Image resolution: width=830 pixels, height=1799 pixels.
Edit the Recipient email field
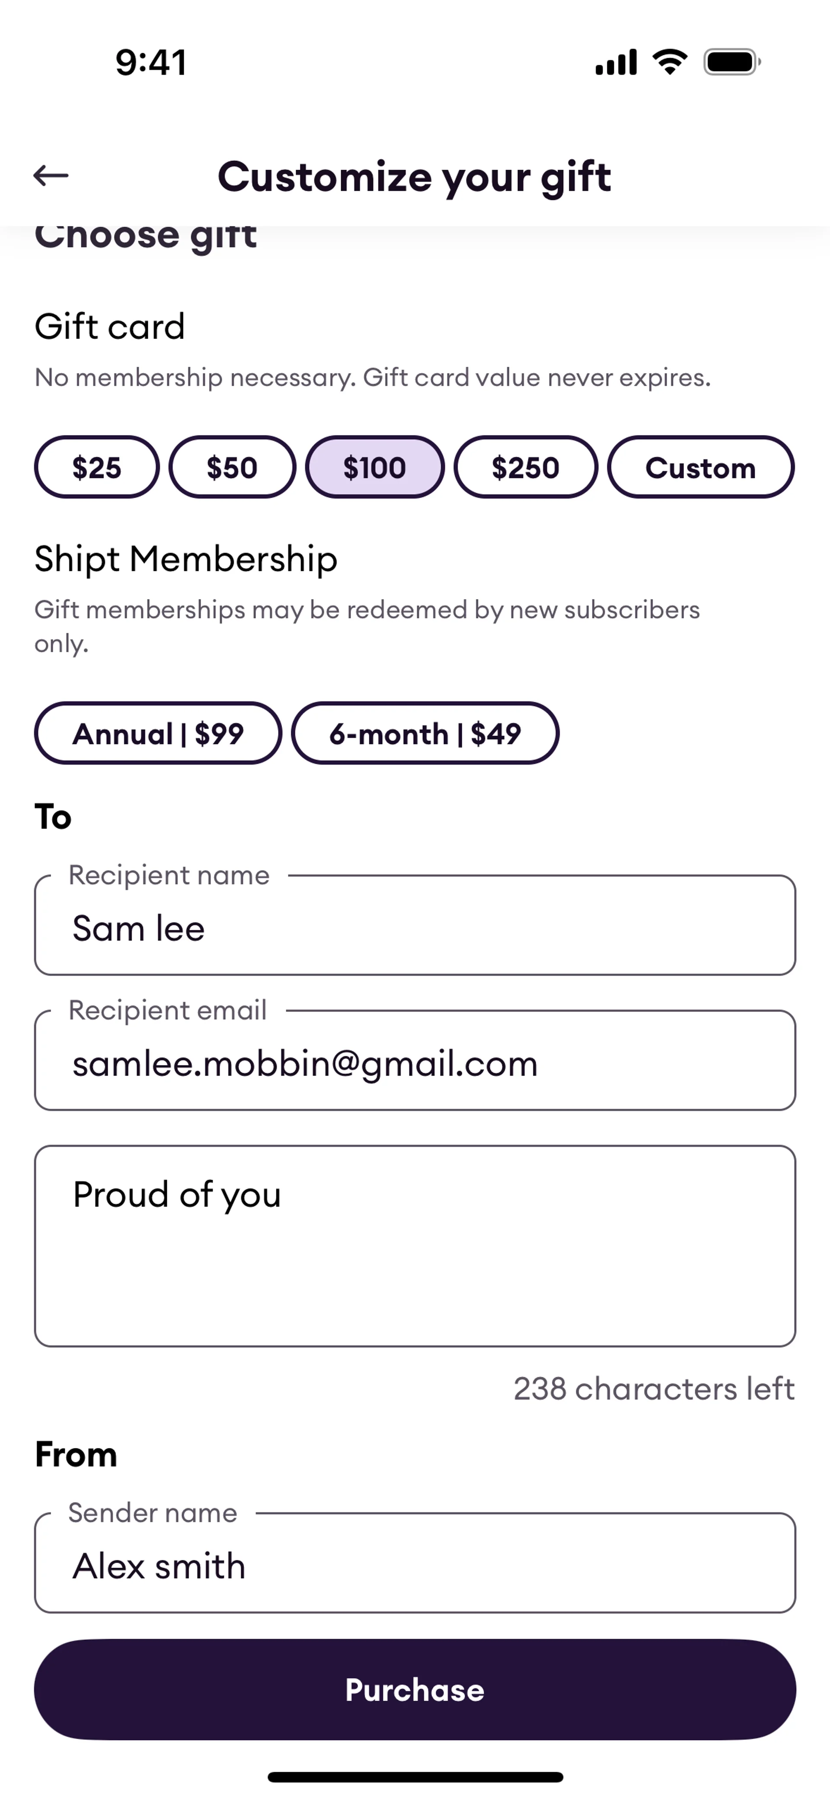pos(415,1063)
